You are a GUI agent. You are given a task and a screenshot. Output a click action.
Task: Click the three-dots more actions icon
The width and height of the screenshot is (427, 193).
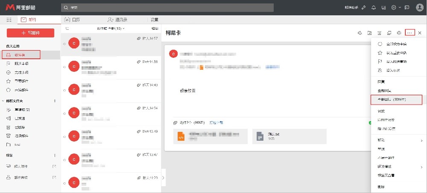coord(410,33)
